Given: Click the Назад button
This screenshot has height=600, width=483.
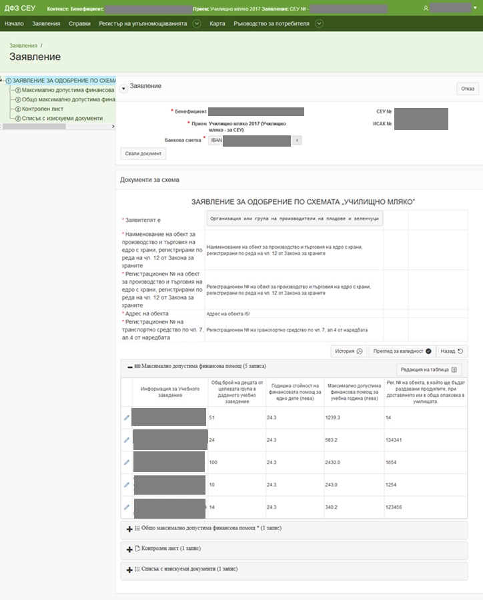Looking at the screenshot, I should 452,351.
